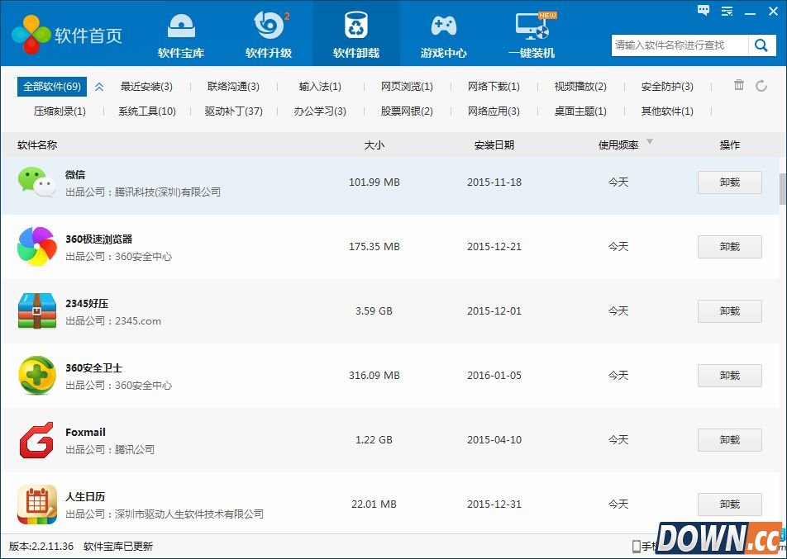Collapse the category filter panel
The width and height of the screenshot is (787, 559).
99,86
